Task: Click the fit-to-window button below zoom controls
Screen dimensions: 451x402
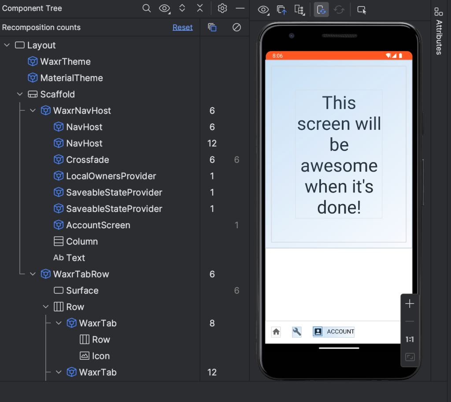Action: (410, 357)
